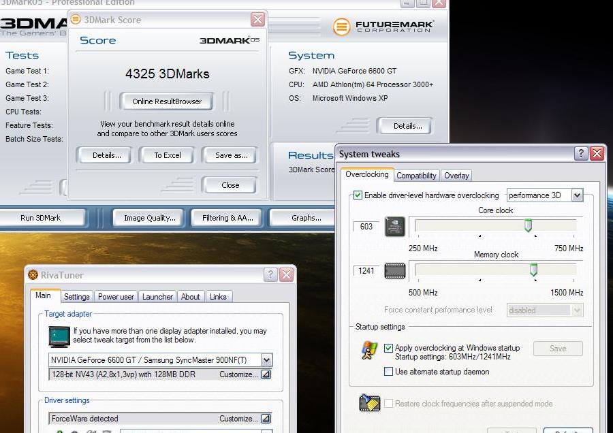This screenshot has height=433, width=613.
Task: Toggle Enable driver-level hardware overclocking
Action: [x=358, y=195]
